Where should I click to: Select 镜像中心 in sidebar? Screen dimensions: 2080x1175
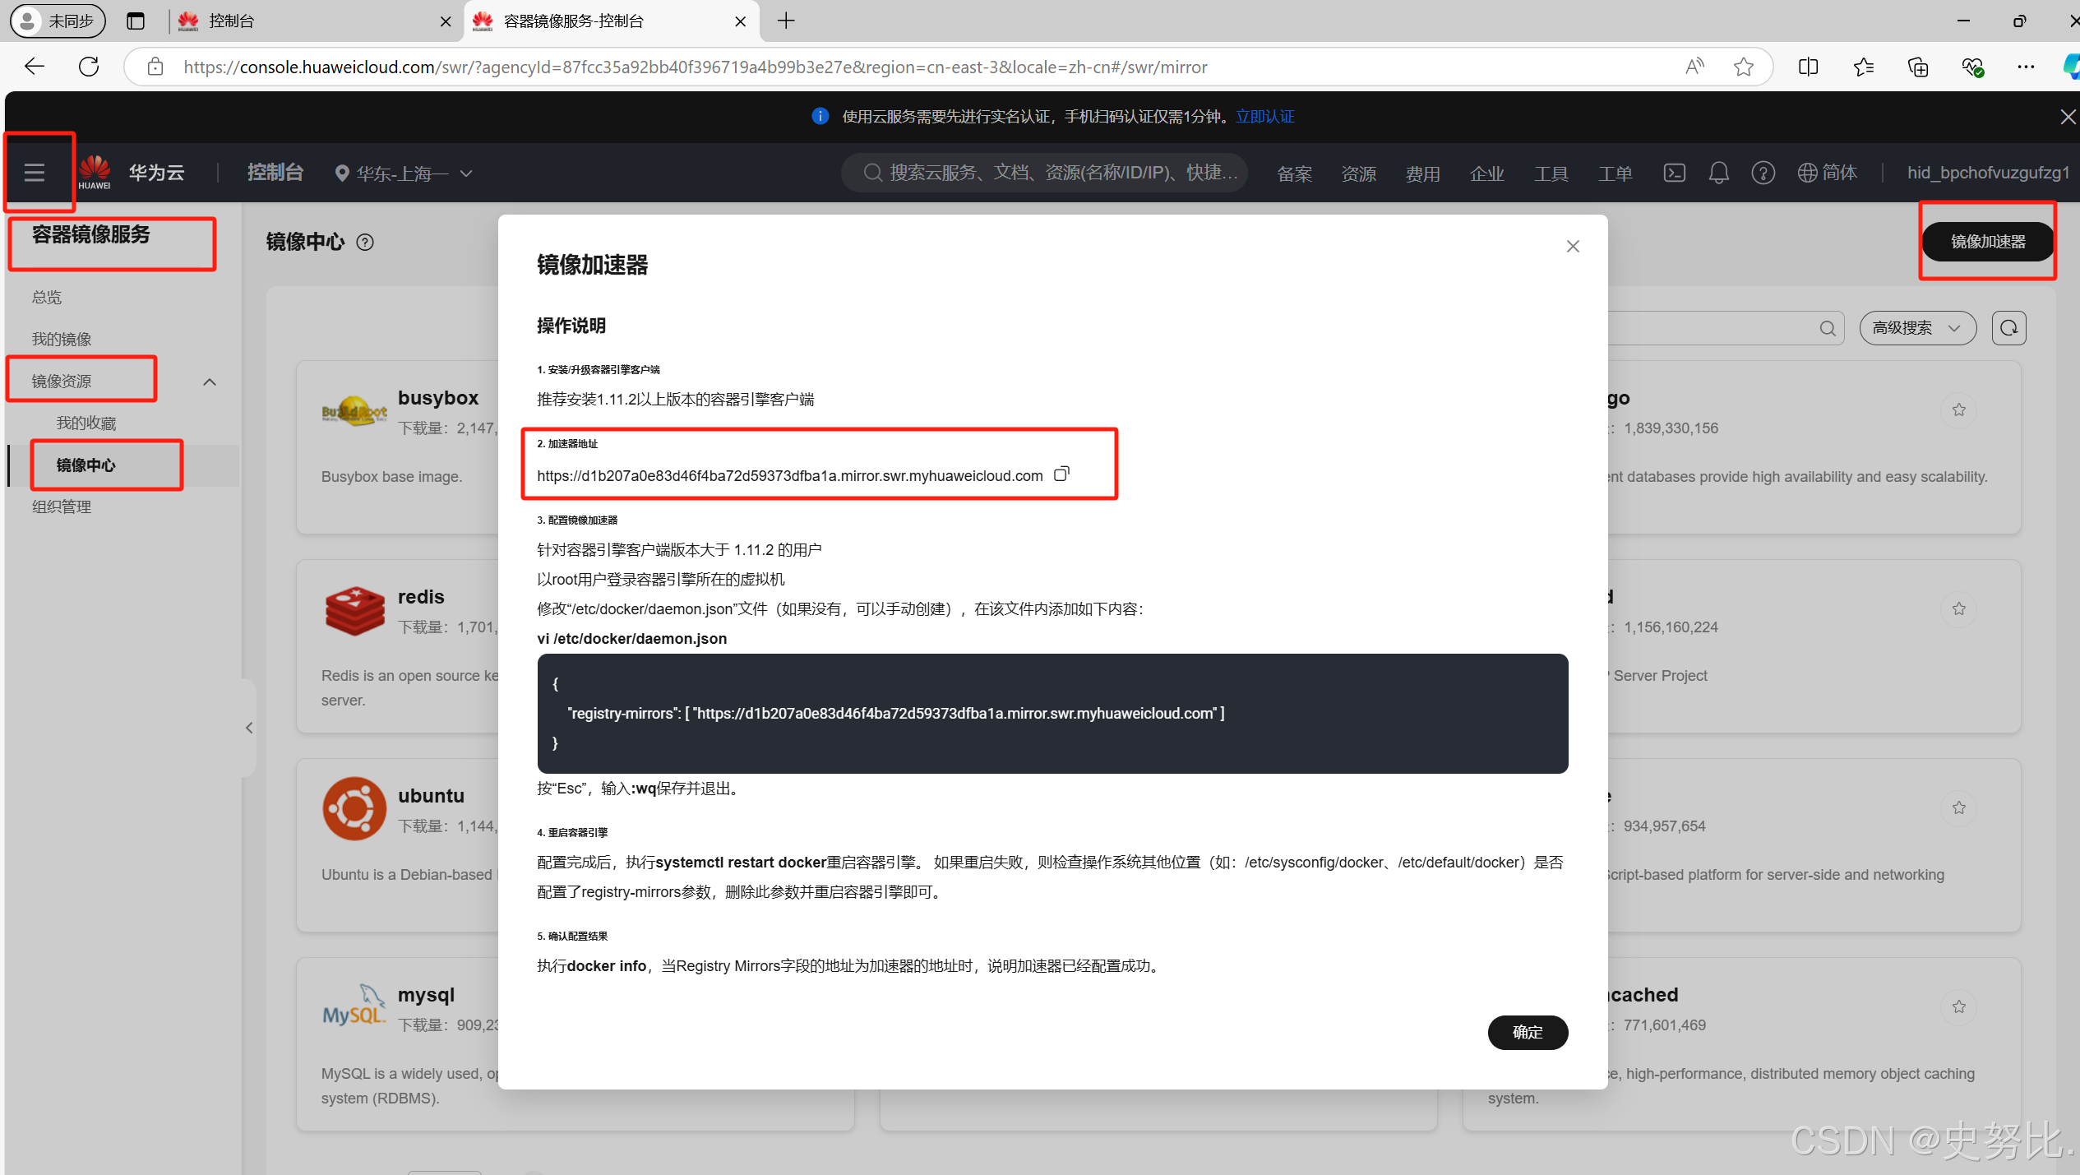click(86, 465)
